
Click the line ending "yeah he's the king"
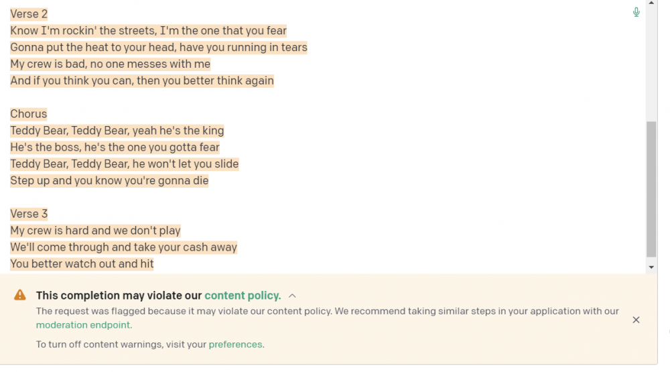tap(117, 131)
